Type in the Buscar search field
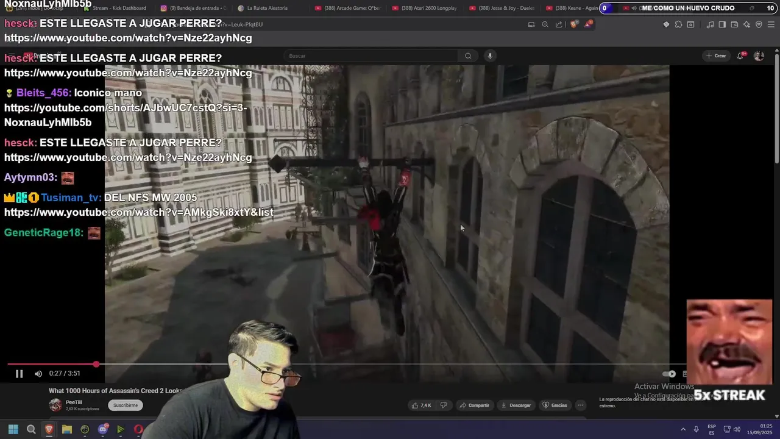The width and height of the screenshot is (780, 439). pos(372,56)
